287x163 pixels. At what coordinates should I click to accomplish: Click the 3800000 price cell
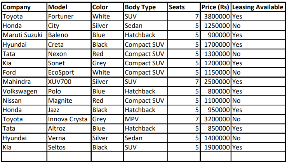pos(217,17)
